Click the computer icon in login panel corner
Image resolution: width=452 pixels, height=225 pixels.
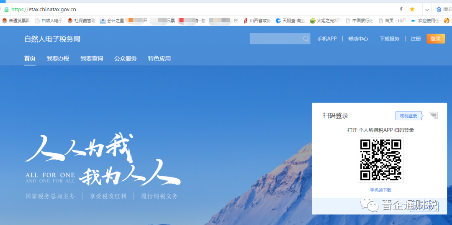[x=434, y=116]
